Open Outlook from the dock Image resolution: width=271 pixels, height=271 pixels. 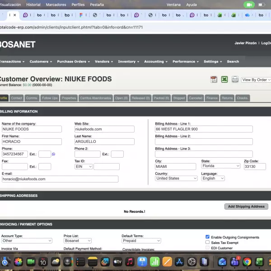(222, 262)
